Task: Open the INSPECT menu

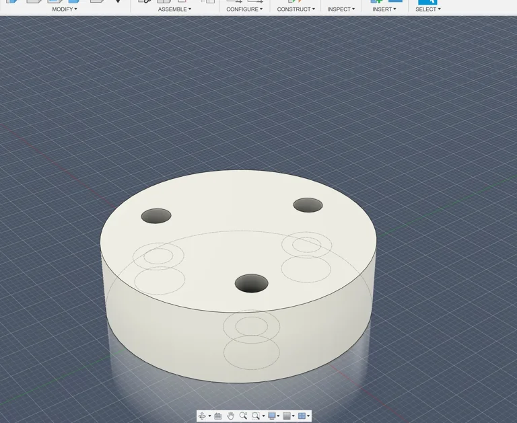Action: (x=341, y=9)
